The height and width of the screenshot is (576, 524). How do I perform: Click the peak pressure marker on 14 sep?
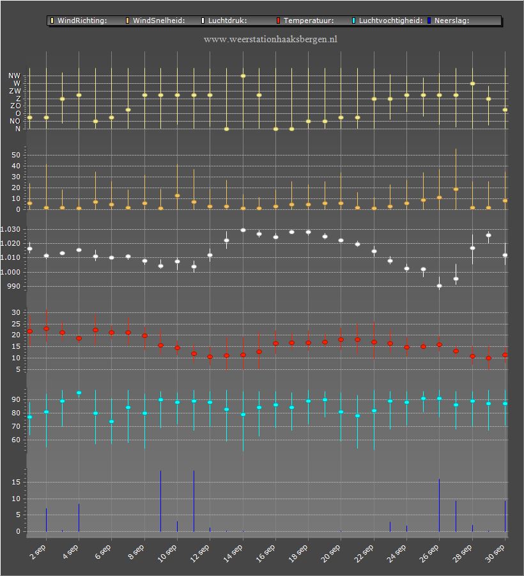(x=243, y=230)
